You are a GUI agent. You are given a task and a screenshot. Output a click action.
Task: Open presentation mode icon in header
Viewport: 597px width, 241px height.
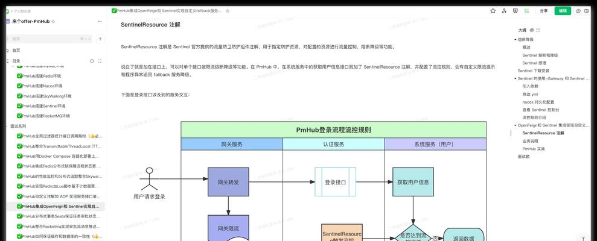(x=516, y=11)
